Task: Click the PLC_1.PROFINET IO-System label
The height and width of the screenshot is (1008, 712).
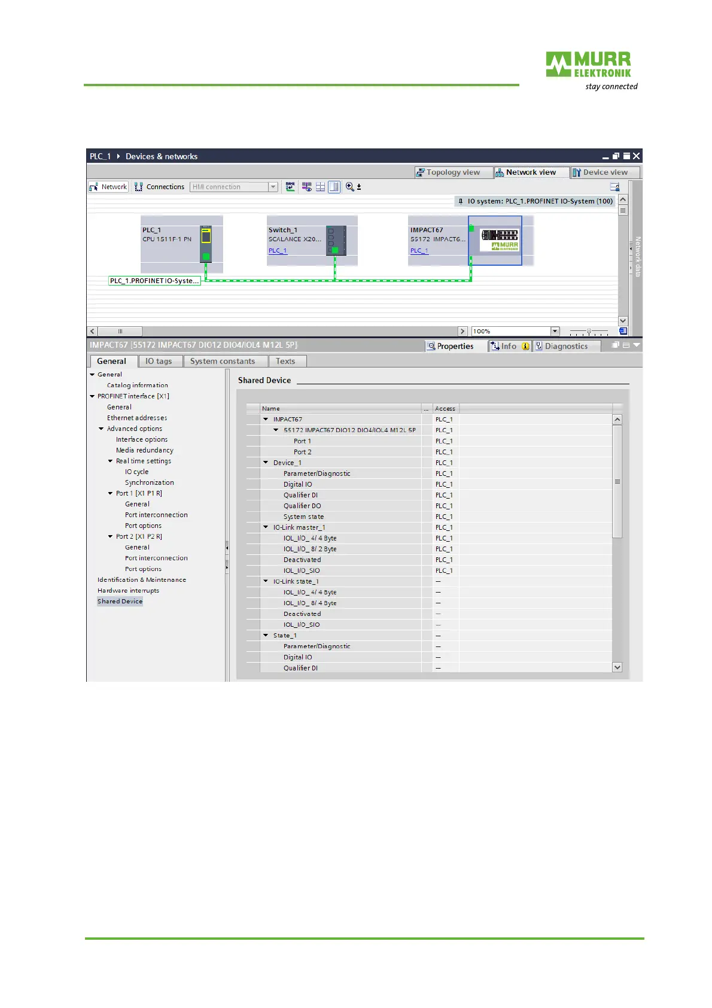Action: [x=154, y=281]
